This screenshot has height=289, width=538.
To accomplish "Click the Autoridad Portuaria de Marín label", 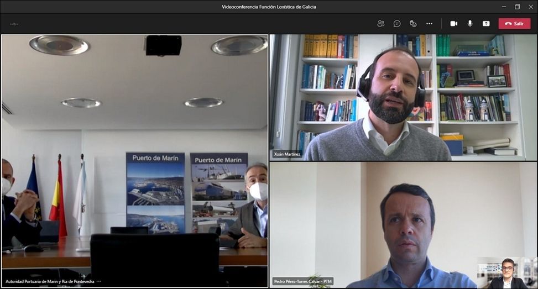I will [50, 281].
